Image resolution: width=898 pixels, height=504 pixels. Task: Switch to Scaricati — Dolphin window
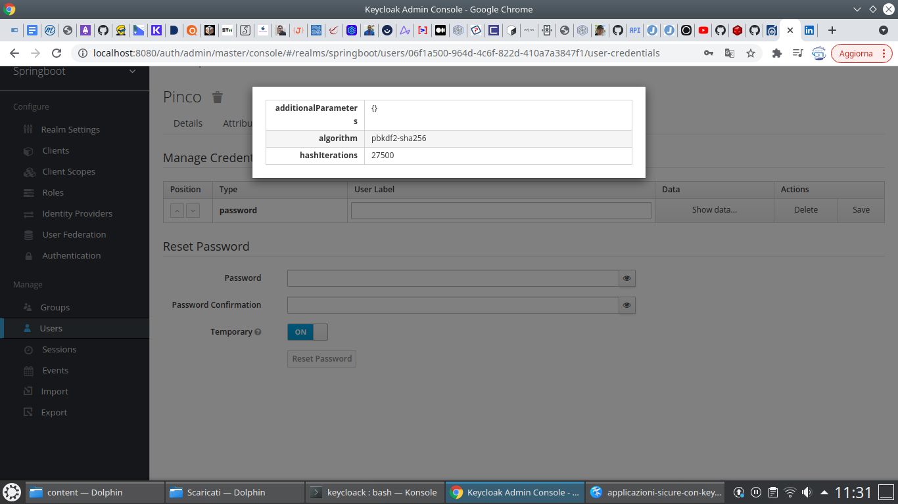(235, 492)
